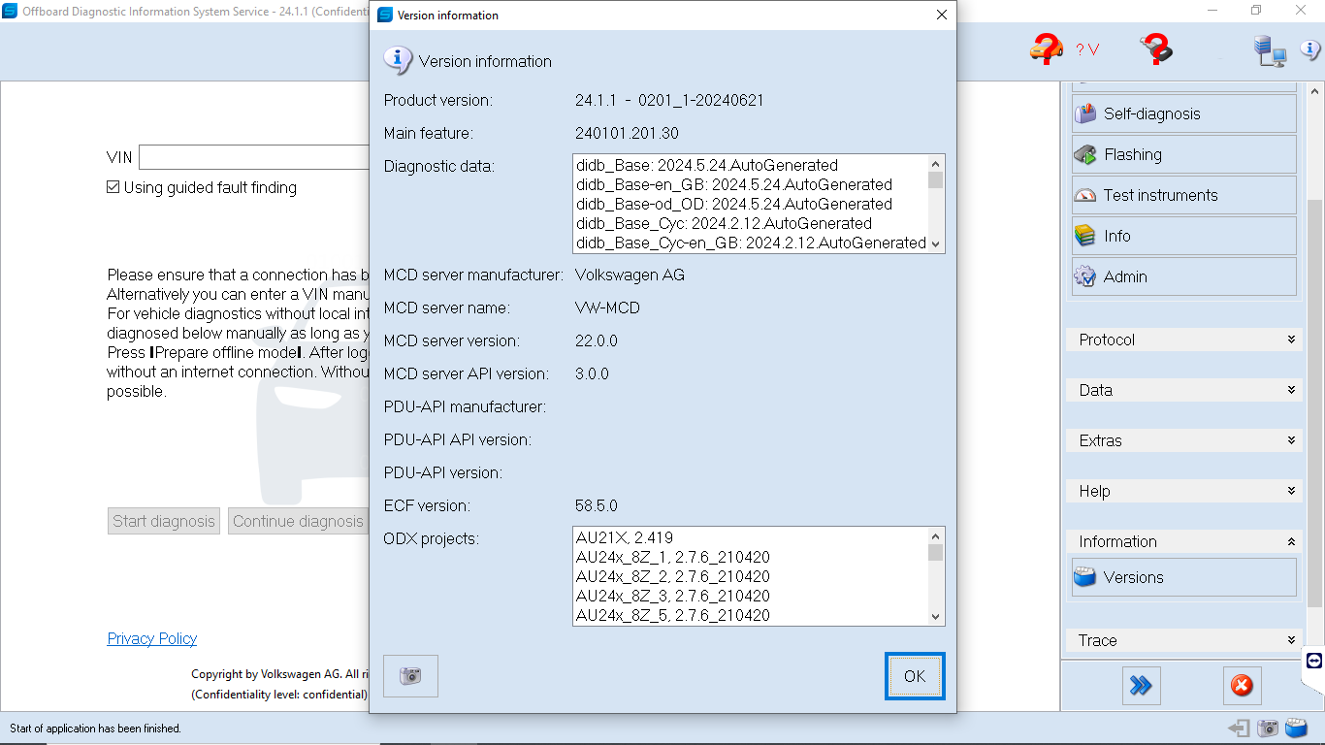This screenshot has width=1325, height=745.
Task: Open Self-diagnosis mode
Action: click(1183, 113)
